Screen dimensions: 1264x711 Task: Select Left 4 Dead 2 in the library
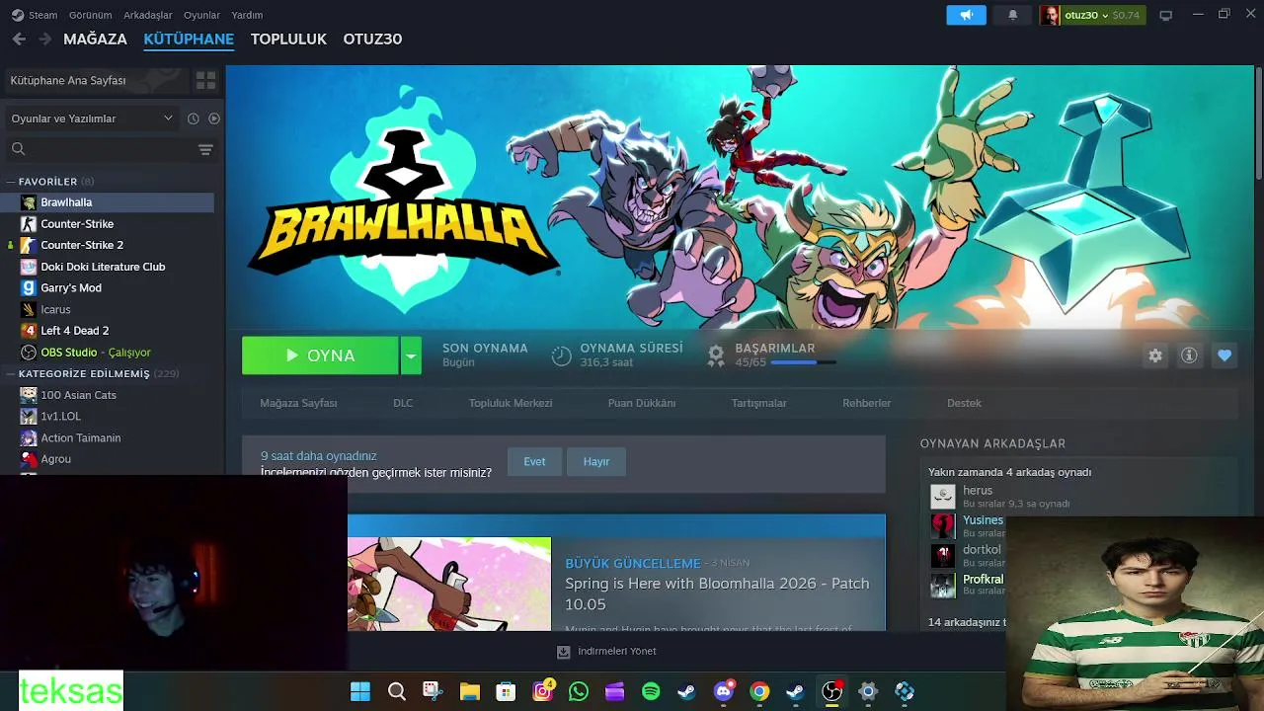coord(107,331)
